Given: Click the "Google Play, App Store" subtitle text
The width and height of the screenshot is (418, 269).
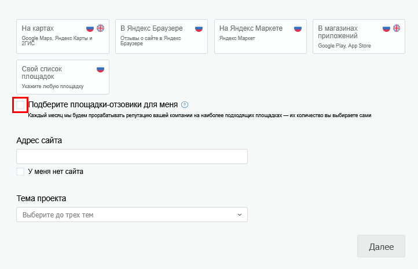Looking at the screenshot, I should pyautogui.click(x=344, y=46).
